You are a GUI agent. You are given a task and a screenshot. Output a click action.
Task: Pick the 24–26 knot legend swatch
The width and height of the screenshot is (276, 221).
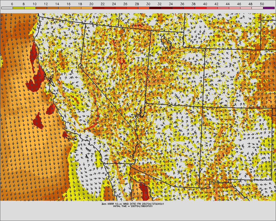pyautogui.click(x=121, y=8)
